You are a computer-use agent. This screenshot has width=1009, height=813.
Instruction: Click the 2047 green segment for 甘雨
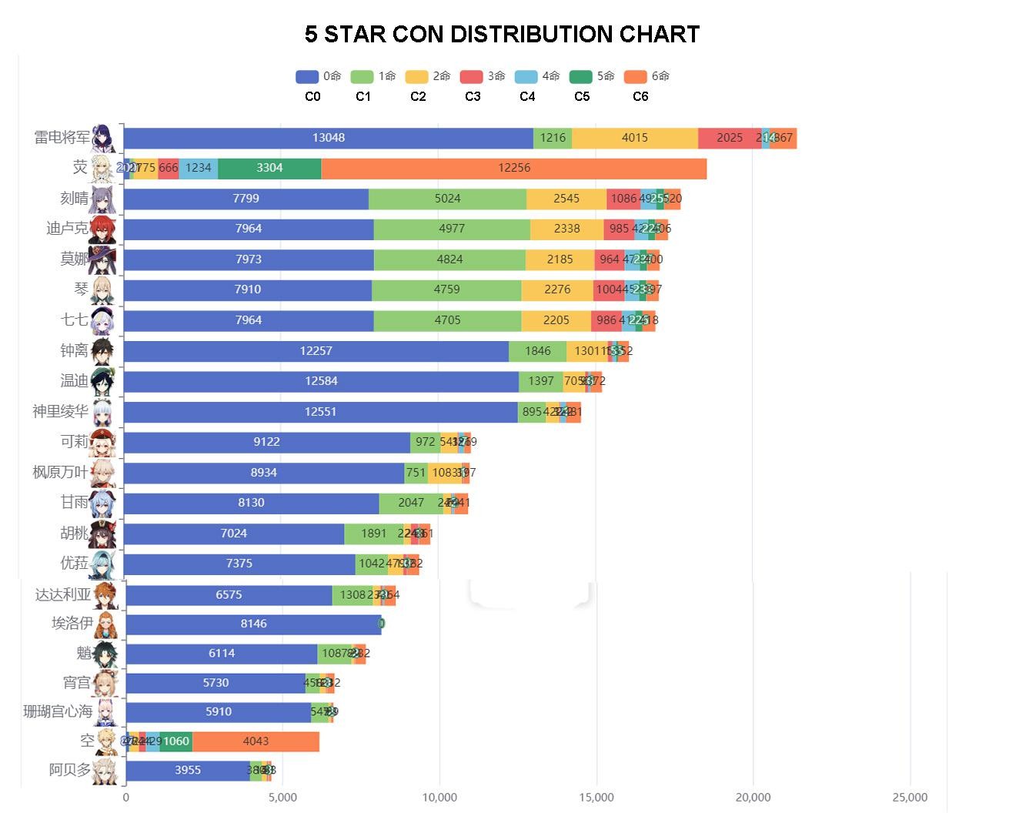(x=411, y=503)
